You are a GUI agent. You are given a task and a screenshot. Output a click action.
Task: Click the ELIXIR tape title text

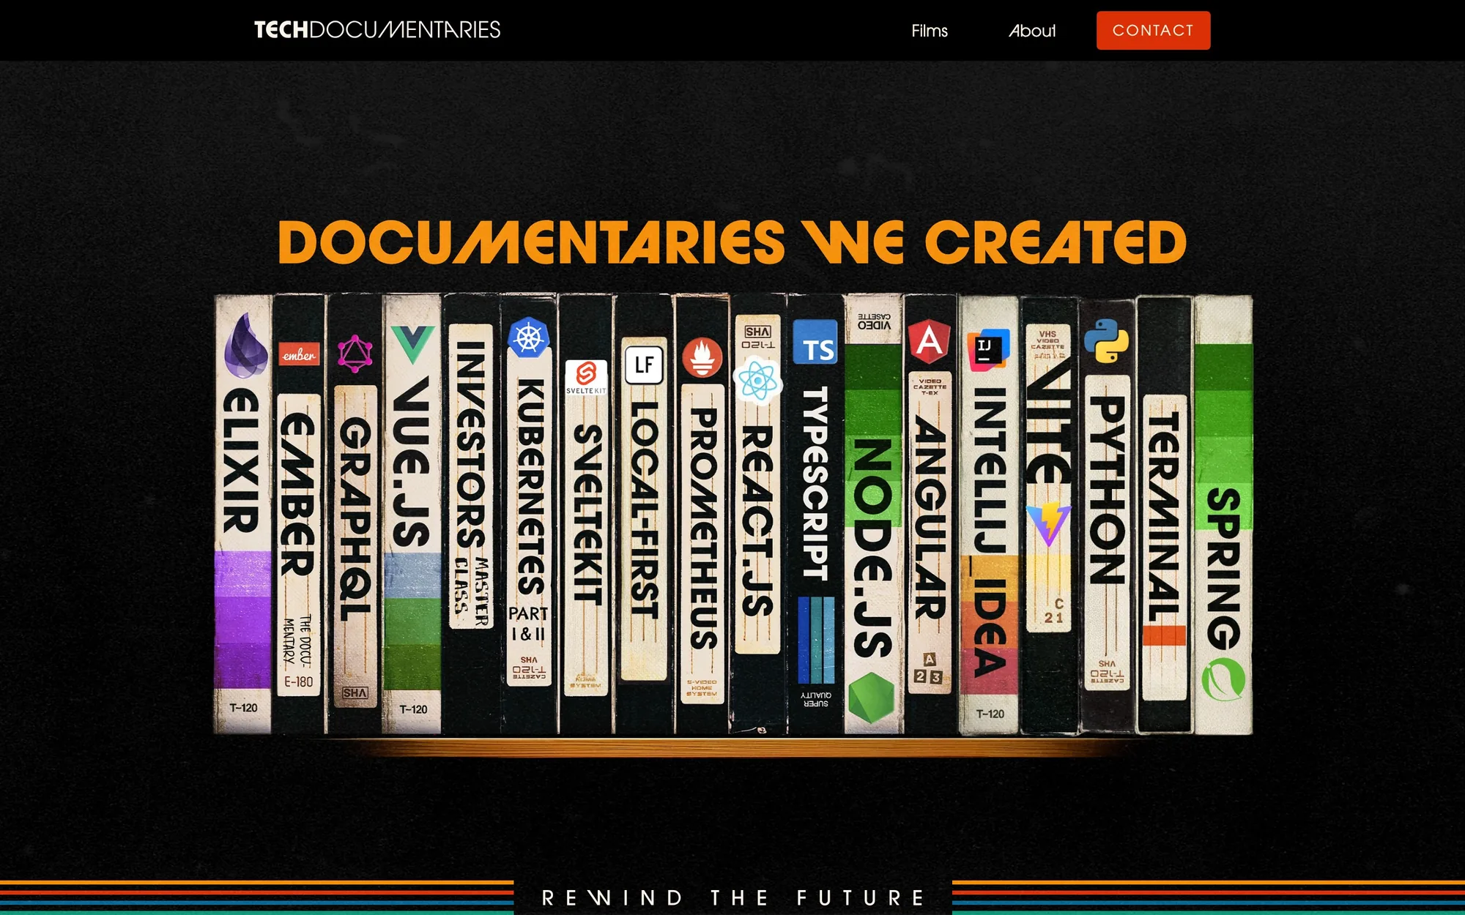click(x=241, y=461)
